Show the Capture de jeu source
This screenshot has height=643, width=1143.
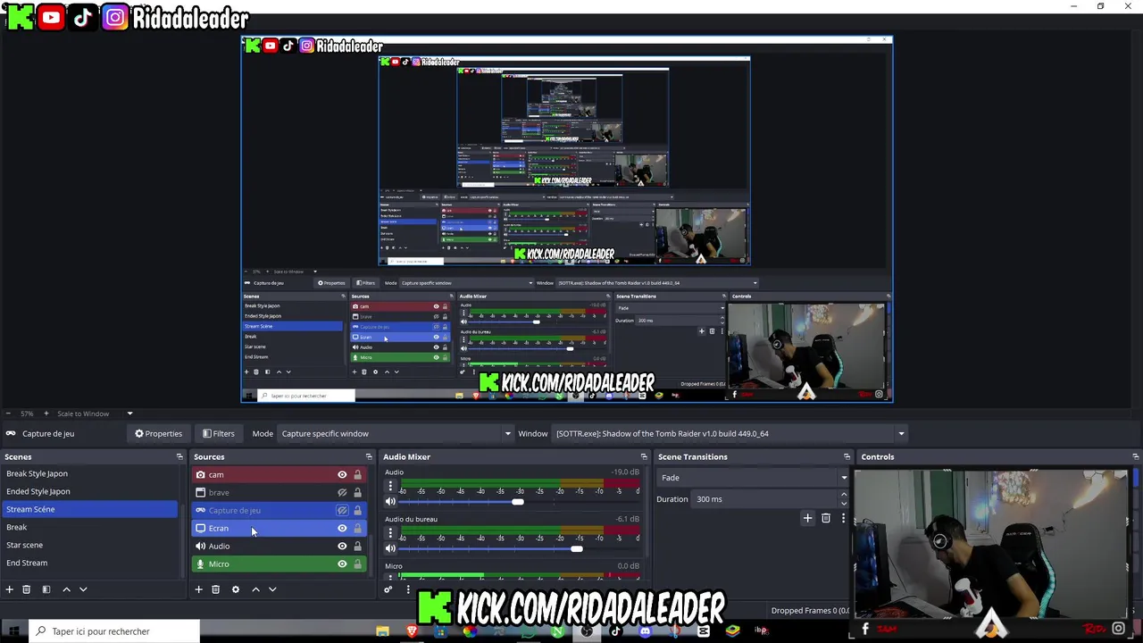342,510
